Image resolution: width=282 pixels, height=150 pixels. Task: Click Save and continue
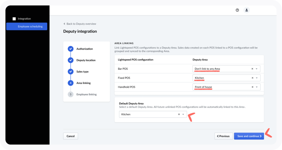coord(249,136)
